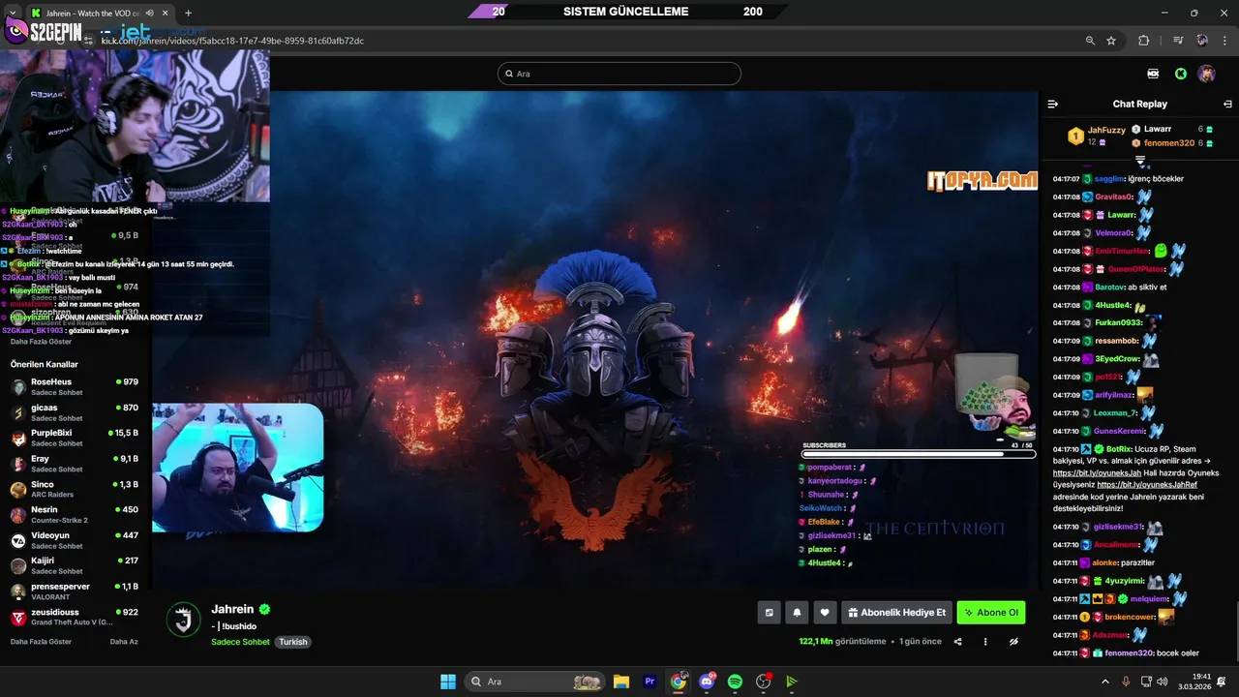Click the melquiem username in chat

1149,599
